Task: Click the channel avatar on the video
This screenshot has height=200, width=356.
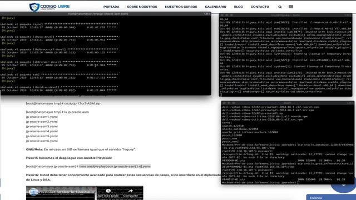Action: coord(33,192)
